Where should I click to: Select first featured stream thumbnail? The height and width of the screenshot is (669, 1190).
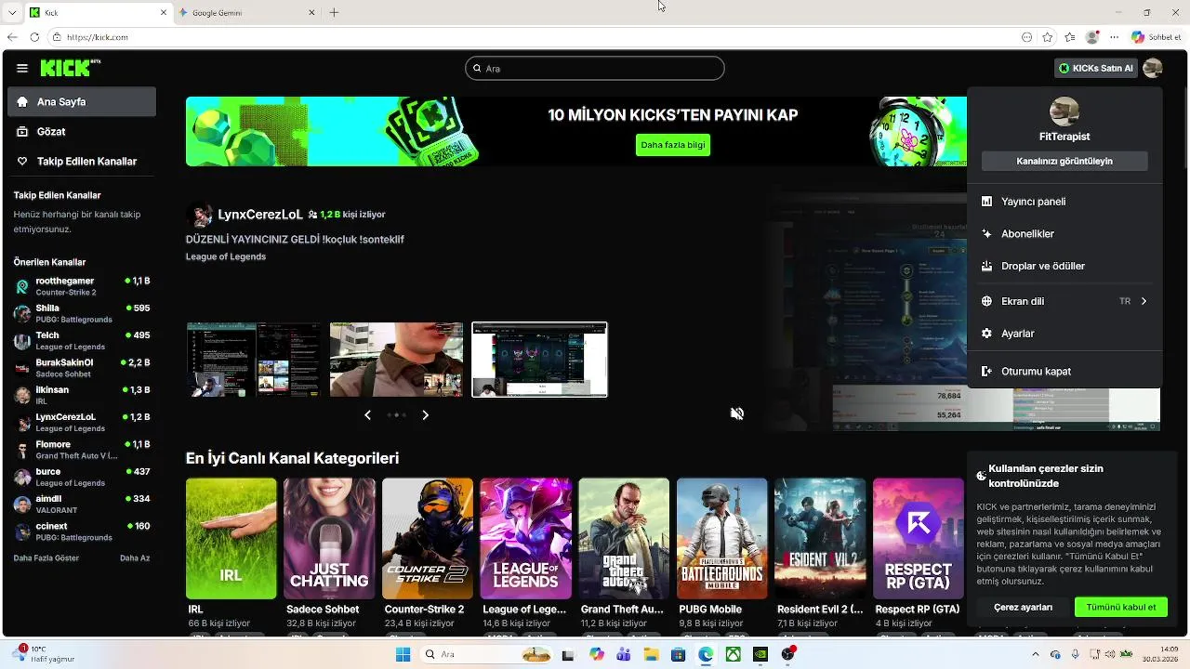coord(253,360)
